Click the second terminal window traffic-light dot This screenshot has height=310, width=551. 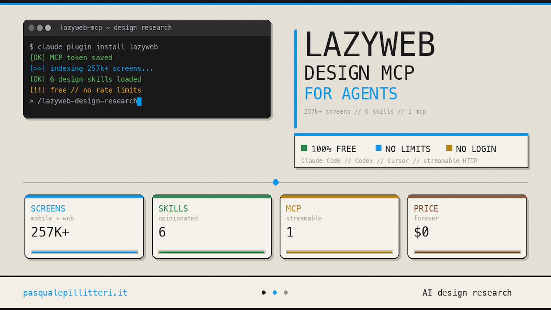tap(40, 28)
